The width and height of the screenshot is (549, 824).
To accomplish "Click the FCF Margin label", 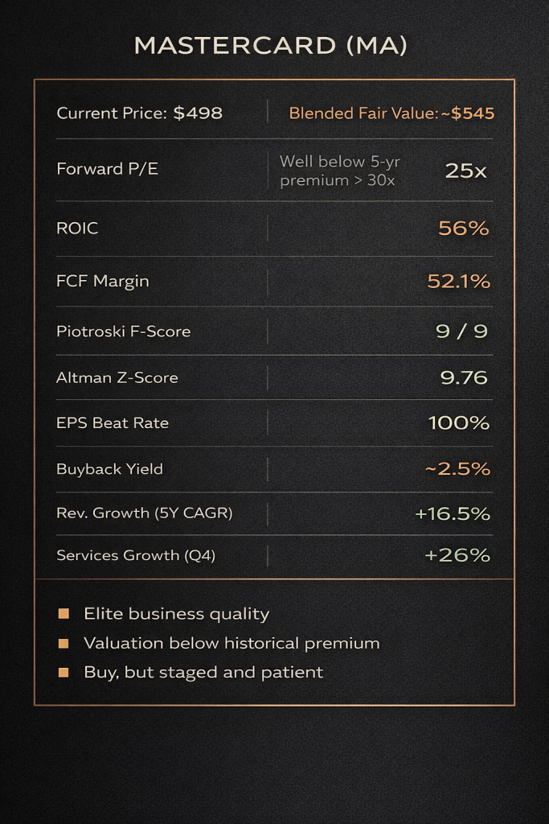I will 103,281.
